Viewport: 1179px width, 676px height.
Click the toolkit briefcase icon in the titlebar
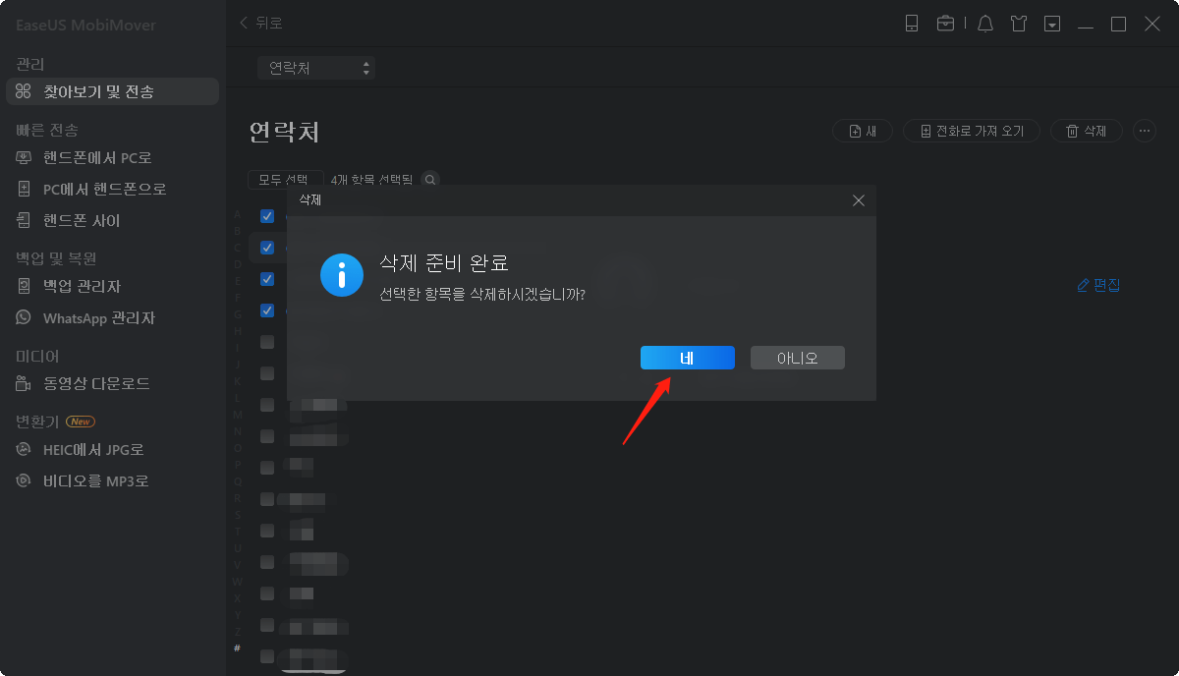[946, 23]
